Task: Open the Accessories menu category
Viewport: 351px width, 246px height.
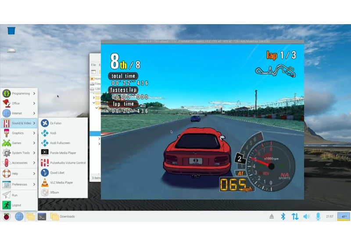Action: (19, 163)
